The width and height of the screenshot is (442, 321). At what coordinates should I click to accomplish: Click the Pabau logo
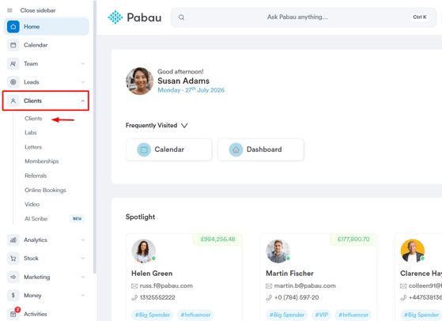click(x=134, y=17)
